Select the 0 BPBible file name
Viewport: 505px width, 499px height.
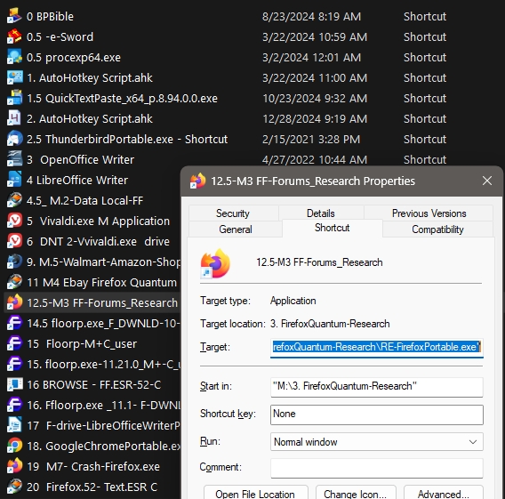tap(51, 16)
